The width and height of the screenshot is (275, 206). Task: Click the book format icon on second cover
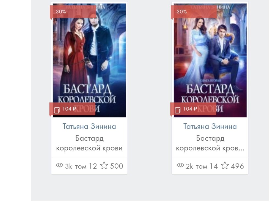pyautogui.click(x=178, y=110)
